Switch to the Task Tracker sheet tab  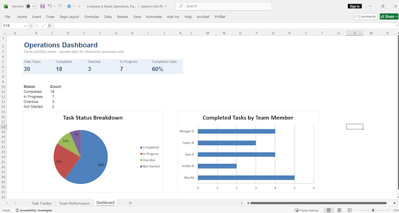(x=42, y=203)
